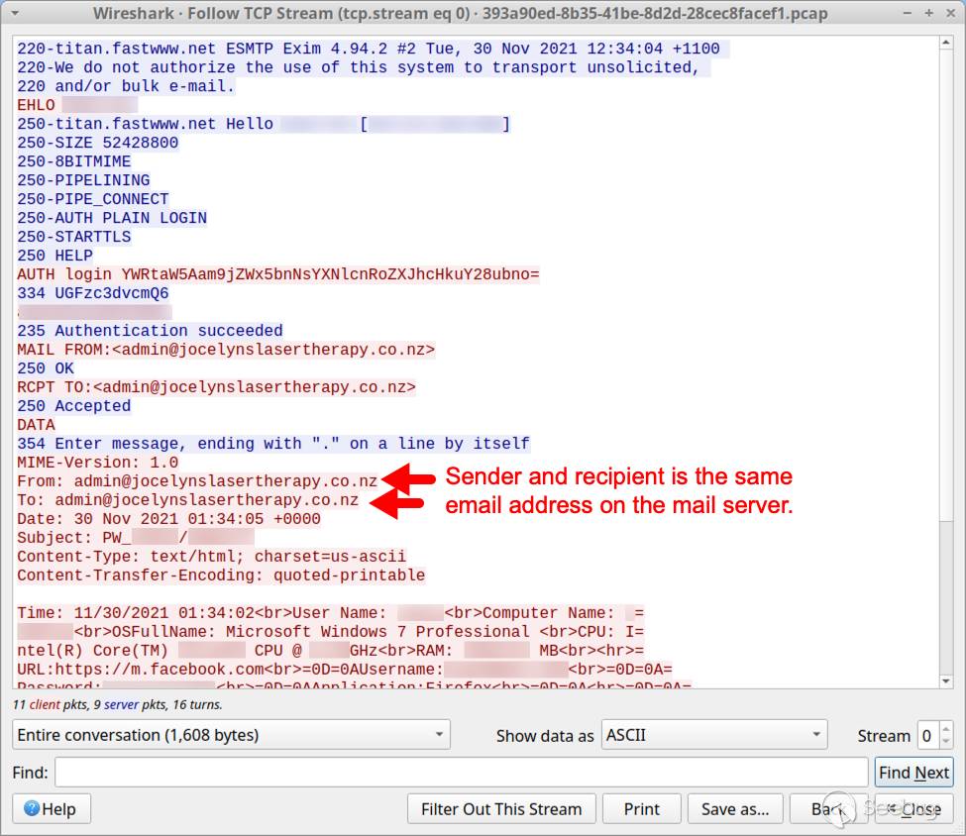966x836 pixels.
Task: Click the Close button at bottom
Action: click(914, 809)
